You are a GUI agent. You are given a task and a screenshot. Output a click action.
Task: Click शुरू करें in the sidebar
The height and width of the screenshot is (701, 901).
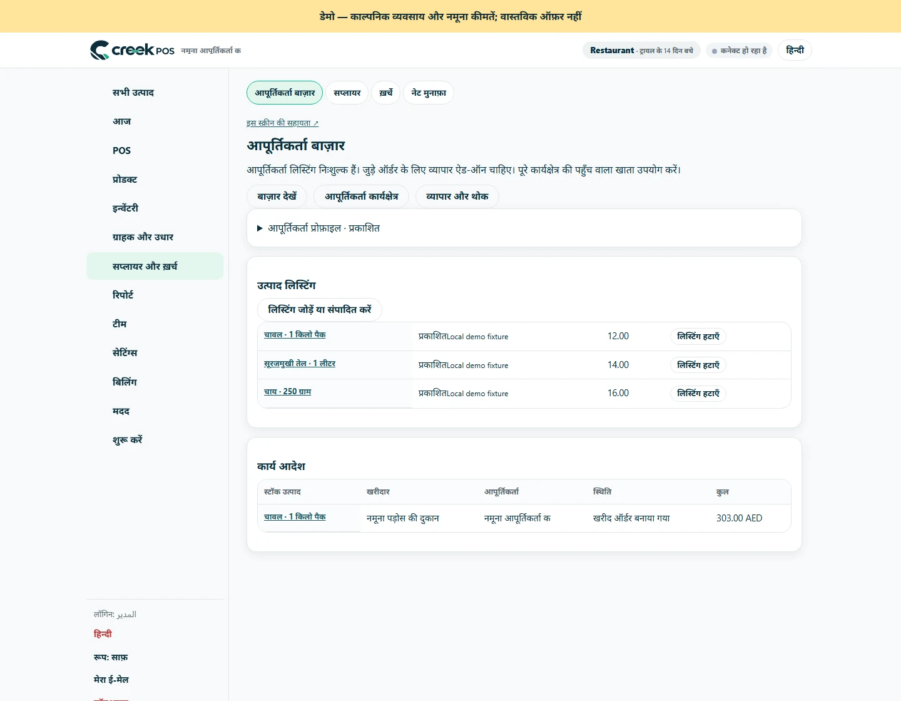point(155,440)
